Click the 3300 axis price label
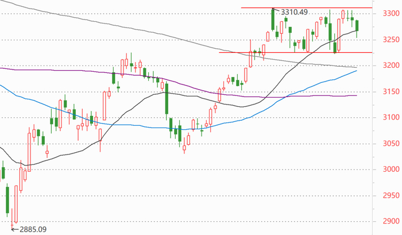The image size is (402, 235). pyautogui.click(x=391, y=13)
